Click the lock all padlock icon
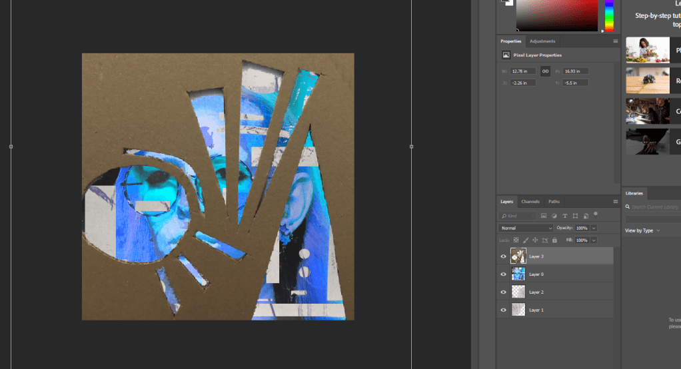This screenshot has height=369, width=681. coord(554,240)
